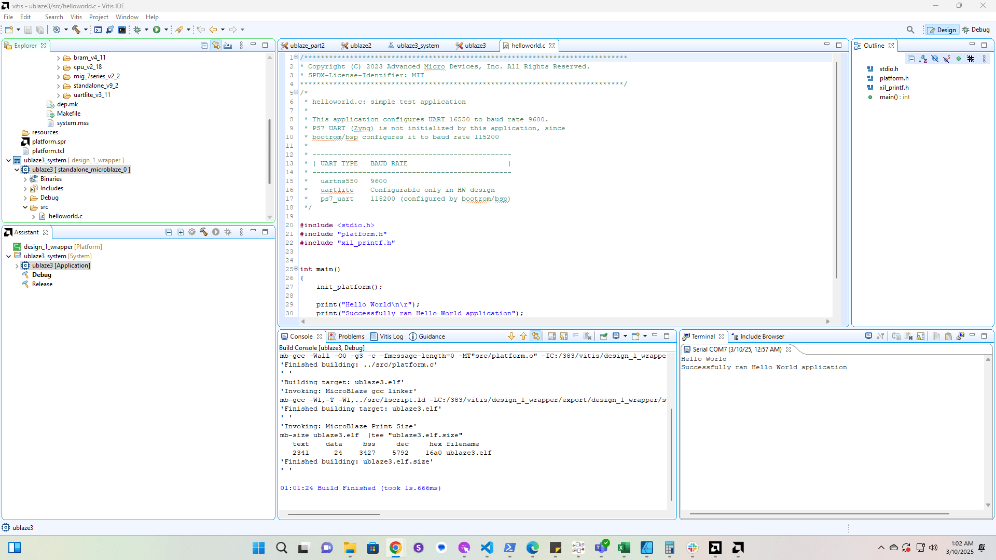Click the Search magnifier icon
The image size is (996, 560).
910,30
